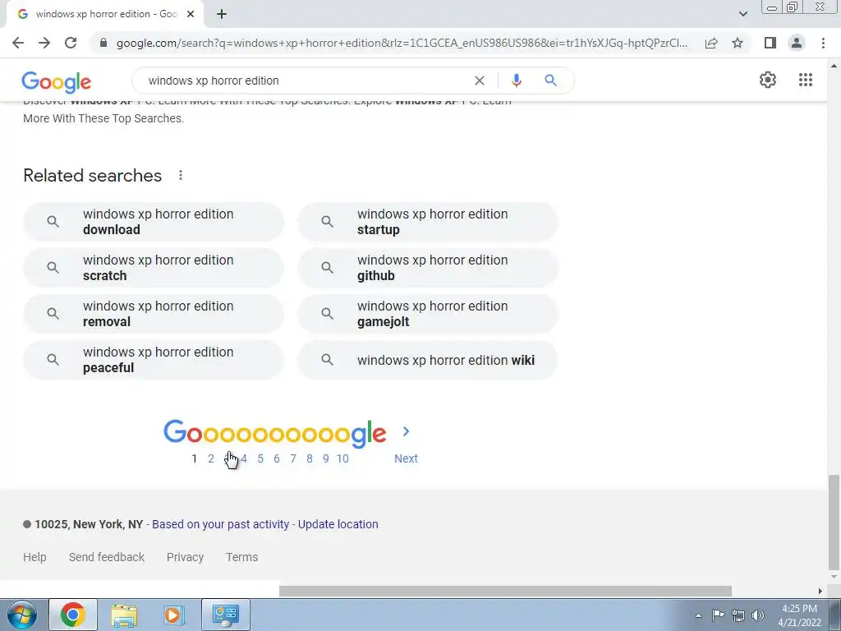Open the Action Center flag icon
Screen dimensions: 841x631
718,615
